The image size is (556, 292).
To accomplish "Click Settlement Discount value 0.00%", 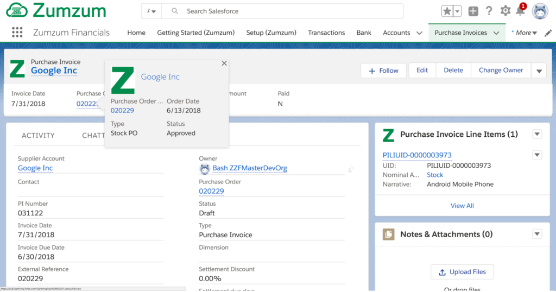I will (210, 278).
